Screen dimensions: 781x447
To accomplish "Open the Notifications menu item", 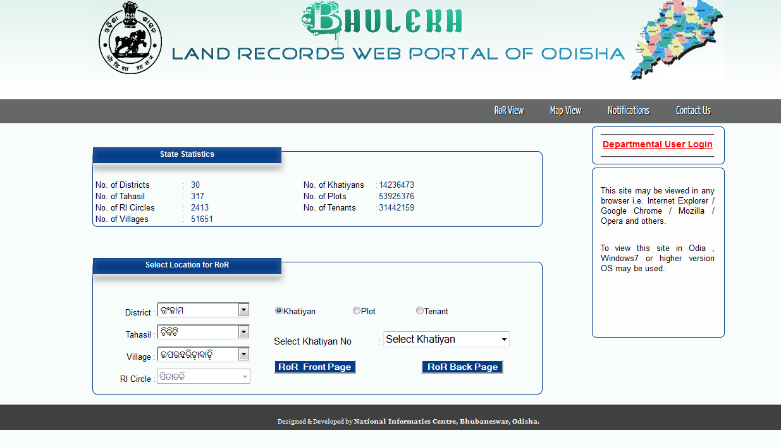I will tap(629, 111).
